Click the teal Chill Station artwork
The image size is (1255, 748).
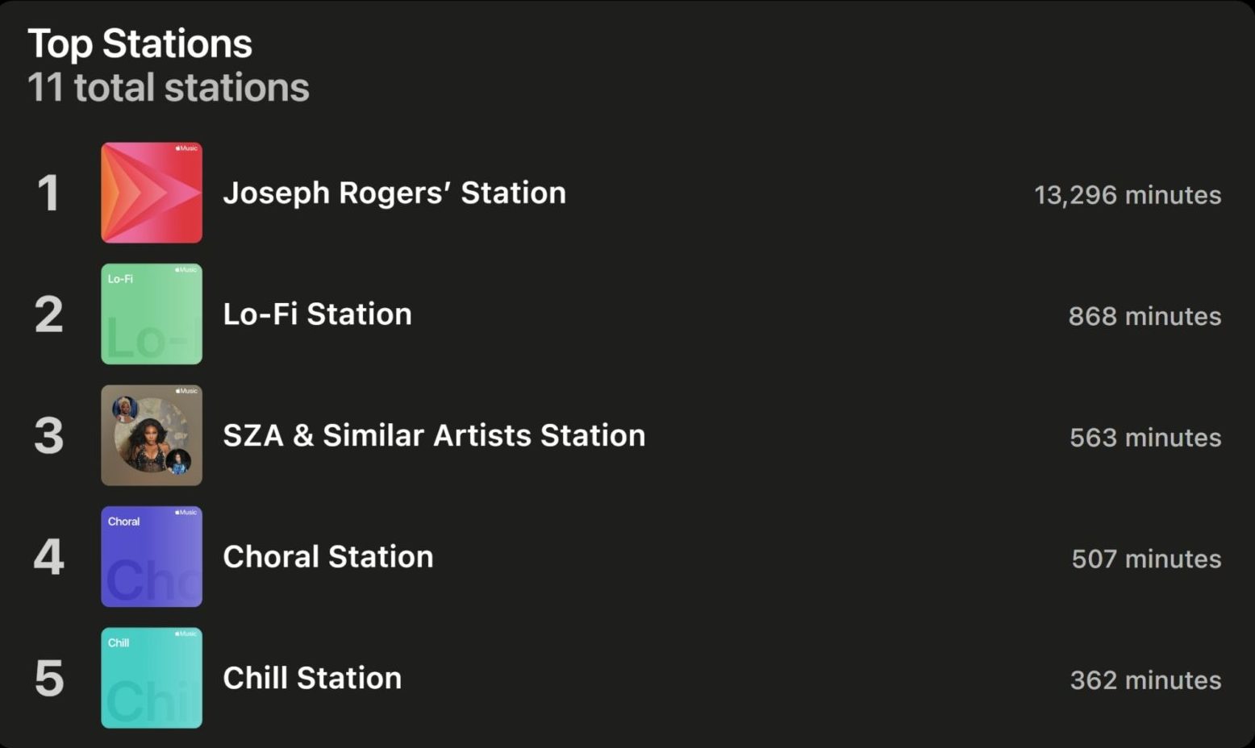click(152, 678)
